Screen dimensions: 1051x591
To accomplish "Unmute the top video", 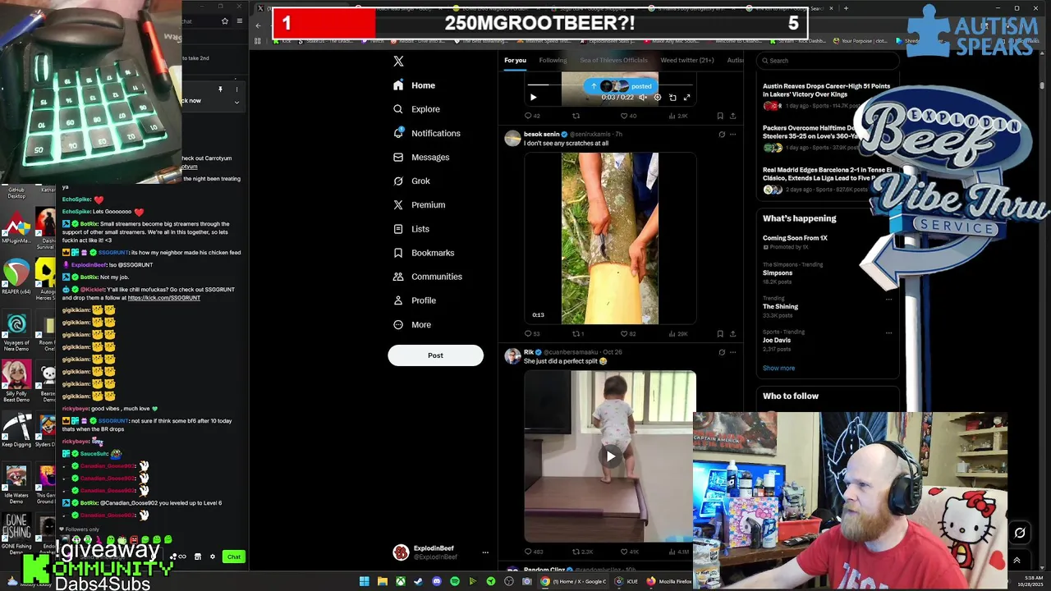I will 643,98.
